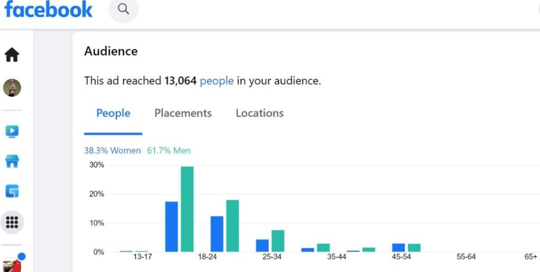Click the "Audience" heading
The height and width of the screenshot is (272, 540).
[x=111, y=51]
